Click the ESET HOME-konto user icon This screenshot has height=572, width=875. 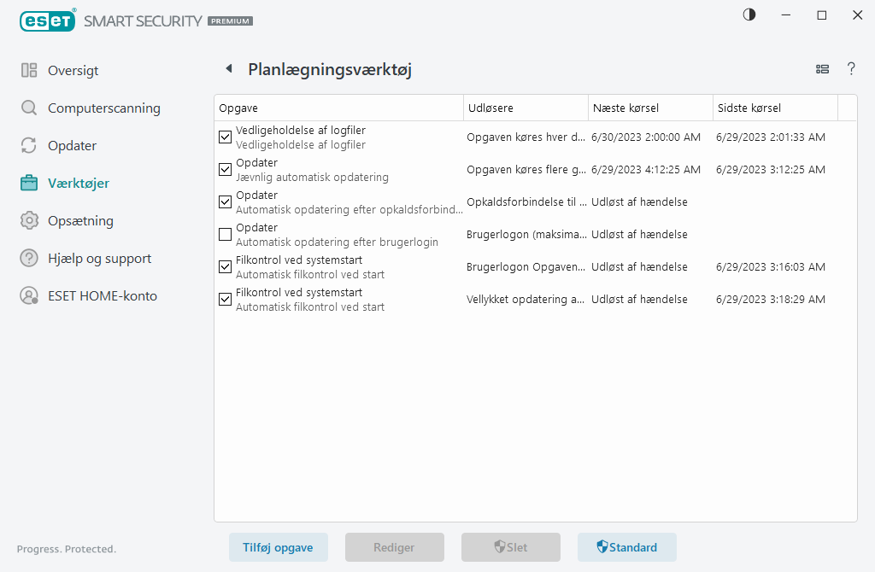click(29, 296)
